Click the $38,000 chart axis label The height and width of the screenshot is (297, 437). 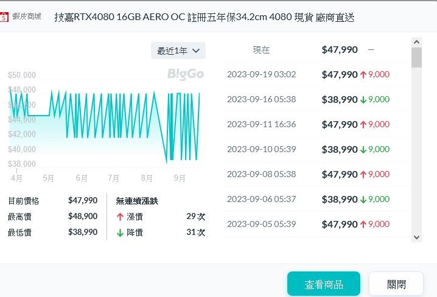coord(22,164)
